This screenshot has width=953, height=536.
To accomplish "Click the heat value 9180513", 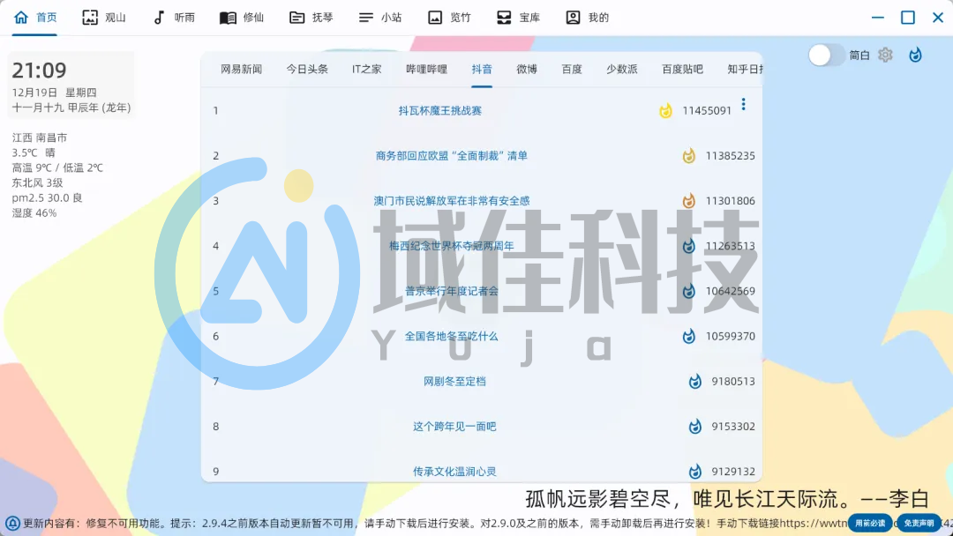I will pyautogui.click(x=733, y=381).
